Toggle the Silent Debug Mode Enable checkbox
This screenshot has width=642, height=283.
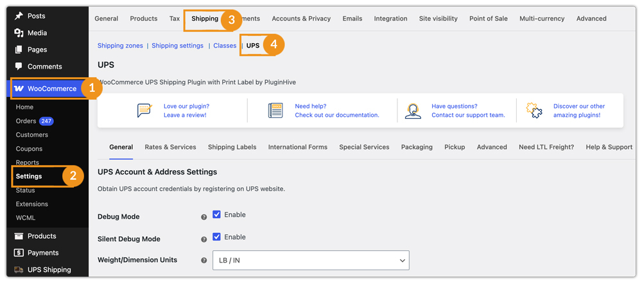[216, 237]
